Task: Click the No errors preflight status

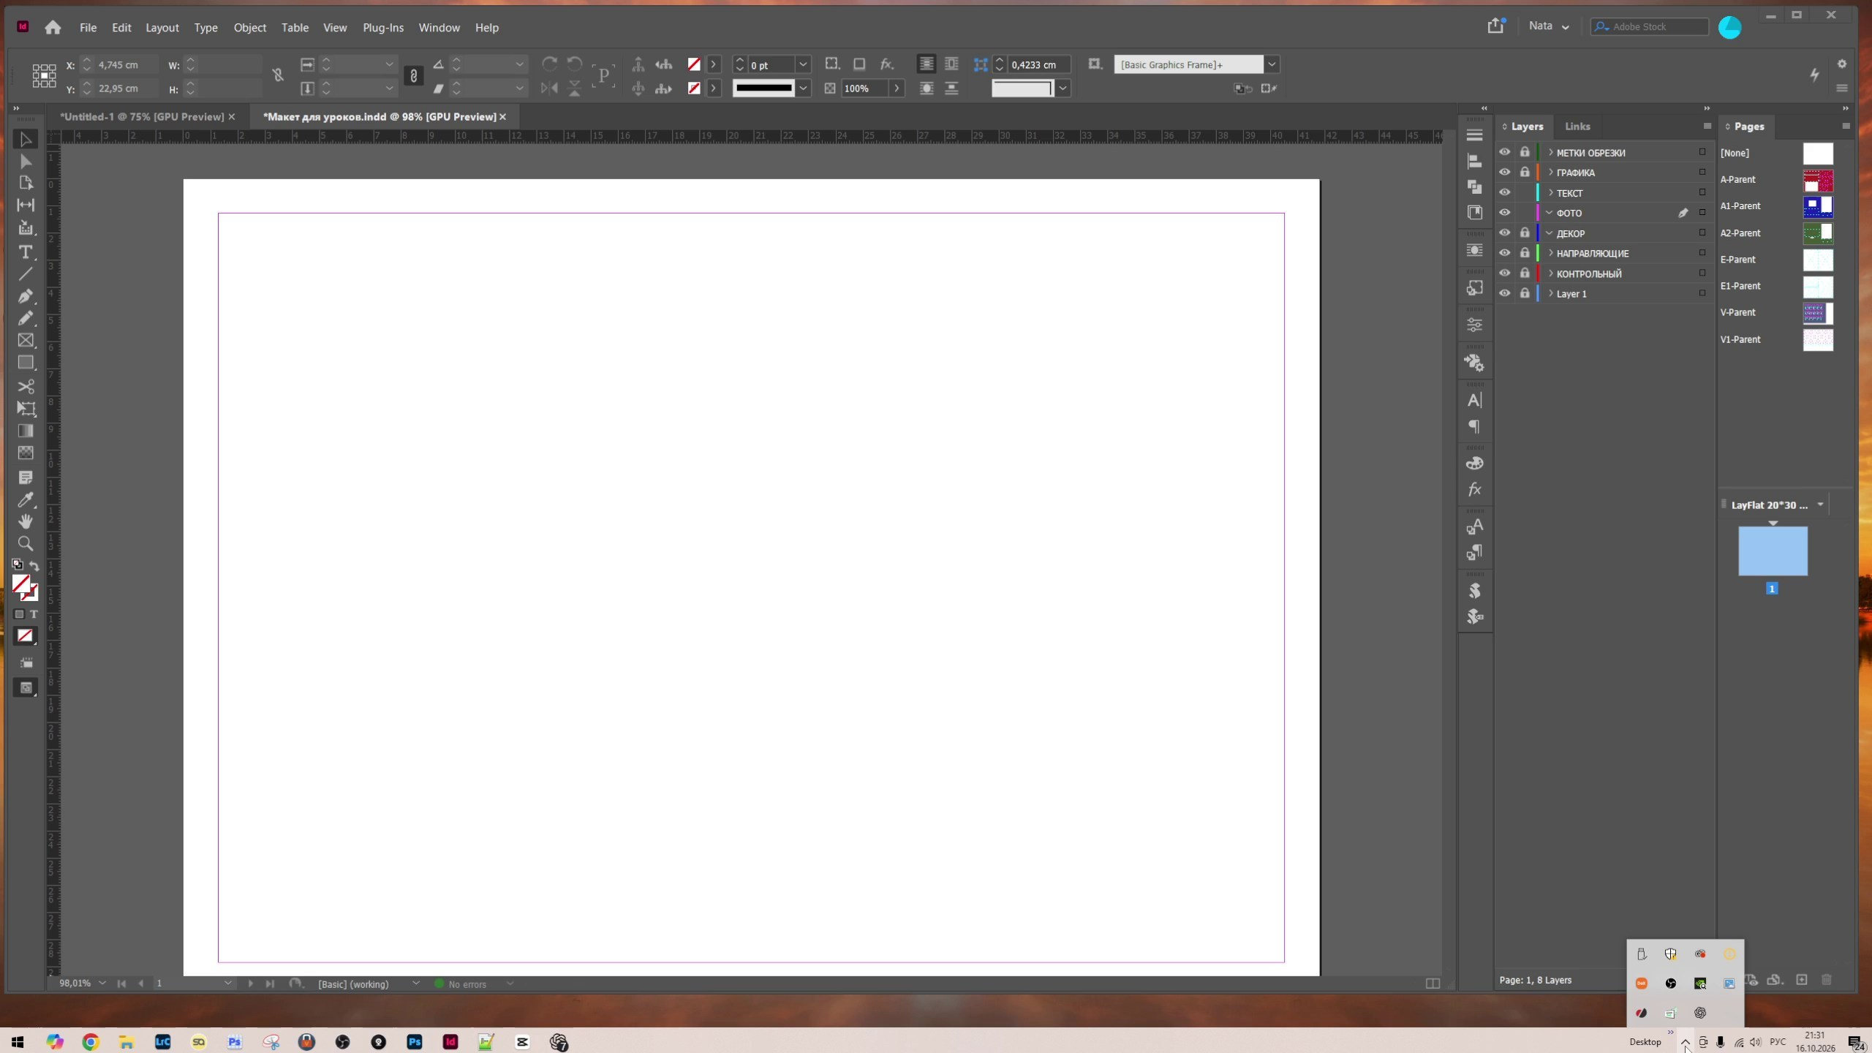Action: tap(467, 984)
